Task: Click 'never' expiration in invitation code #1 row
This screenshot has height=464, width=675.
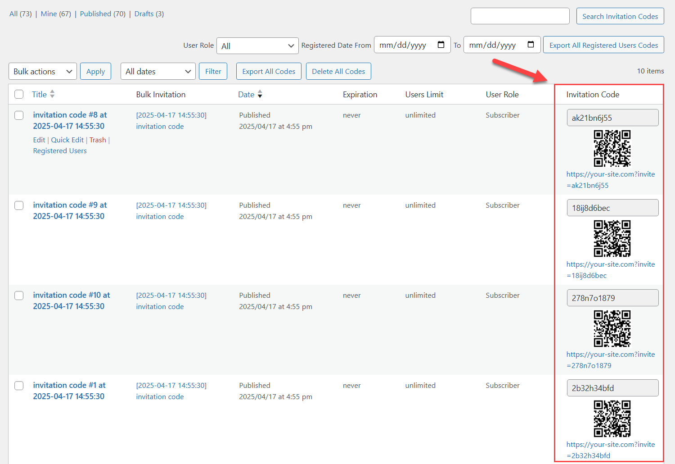Action: pyautogui.click(x=352, y=386)
